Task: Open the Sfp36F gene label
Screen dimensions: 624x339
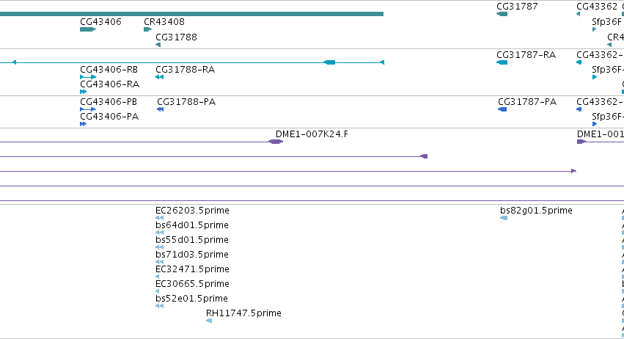Action: pos(606,22)
